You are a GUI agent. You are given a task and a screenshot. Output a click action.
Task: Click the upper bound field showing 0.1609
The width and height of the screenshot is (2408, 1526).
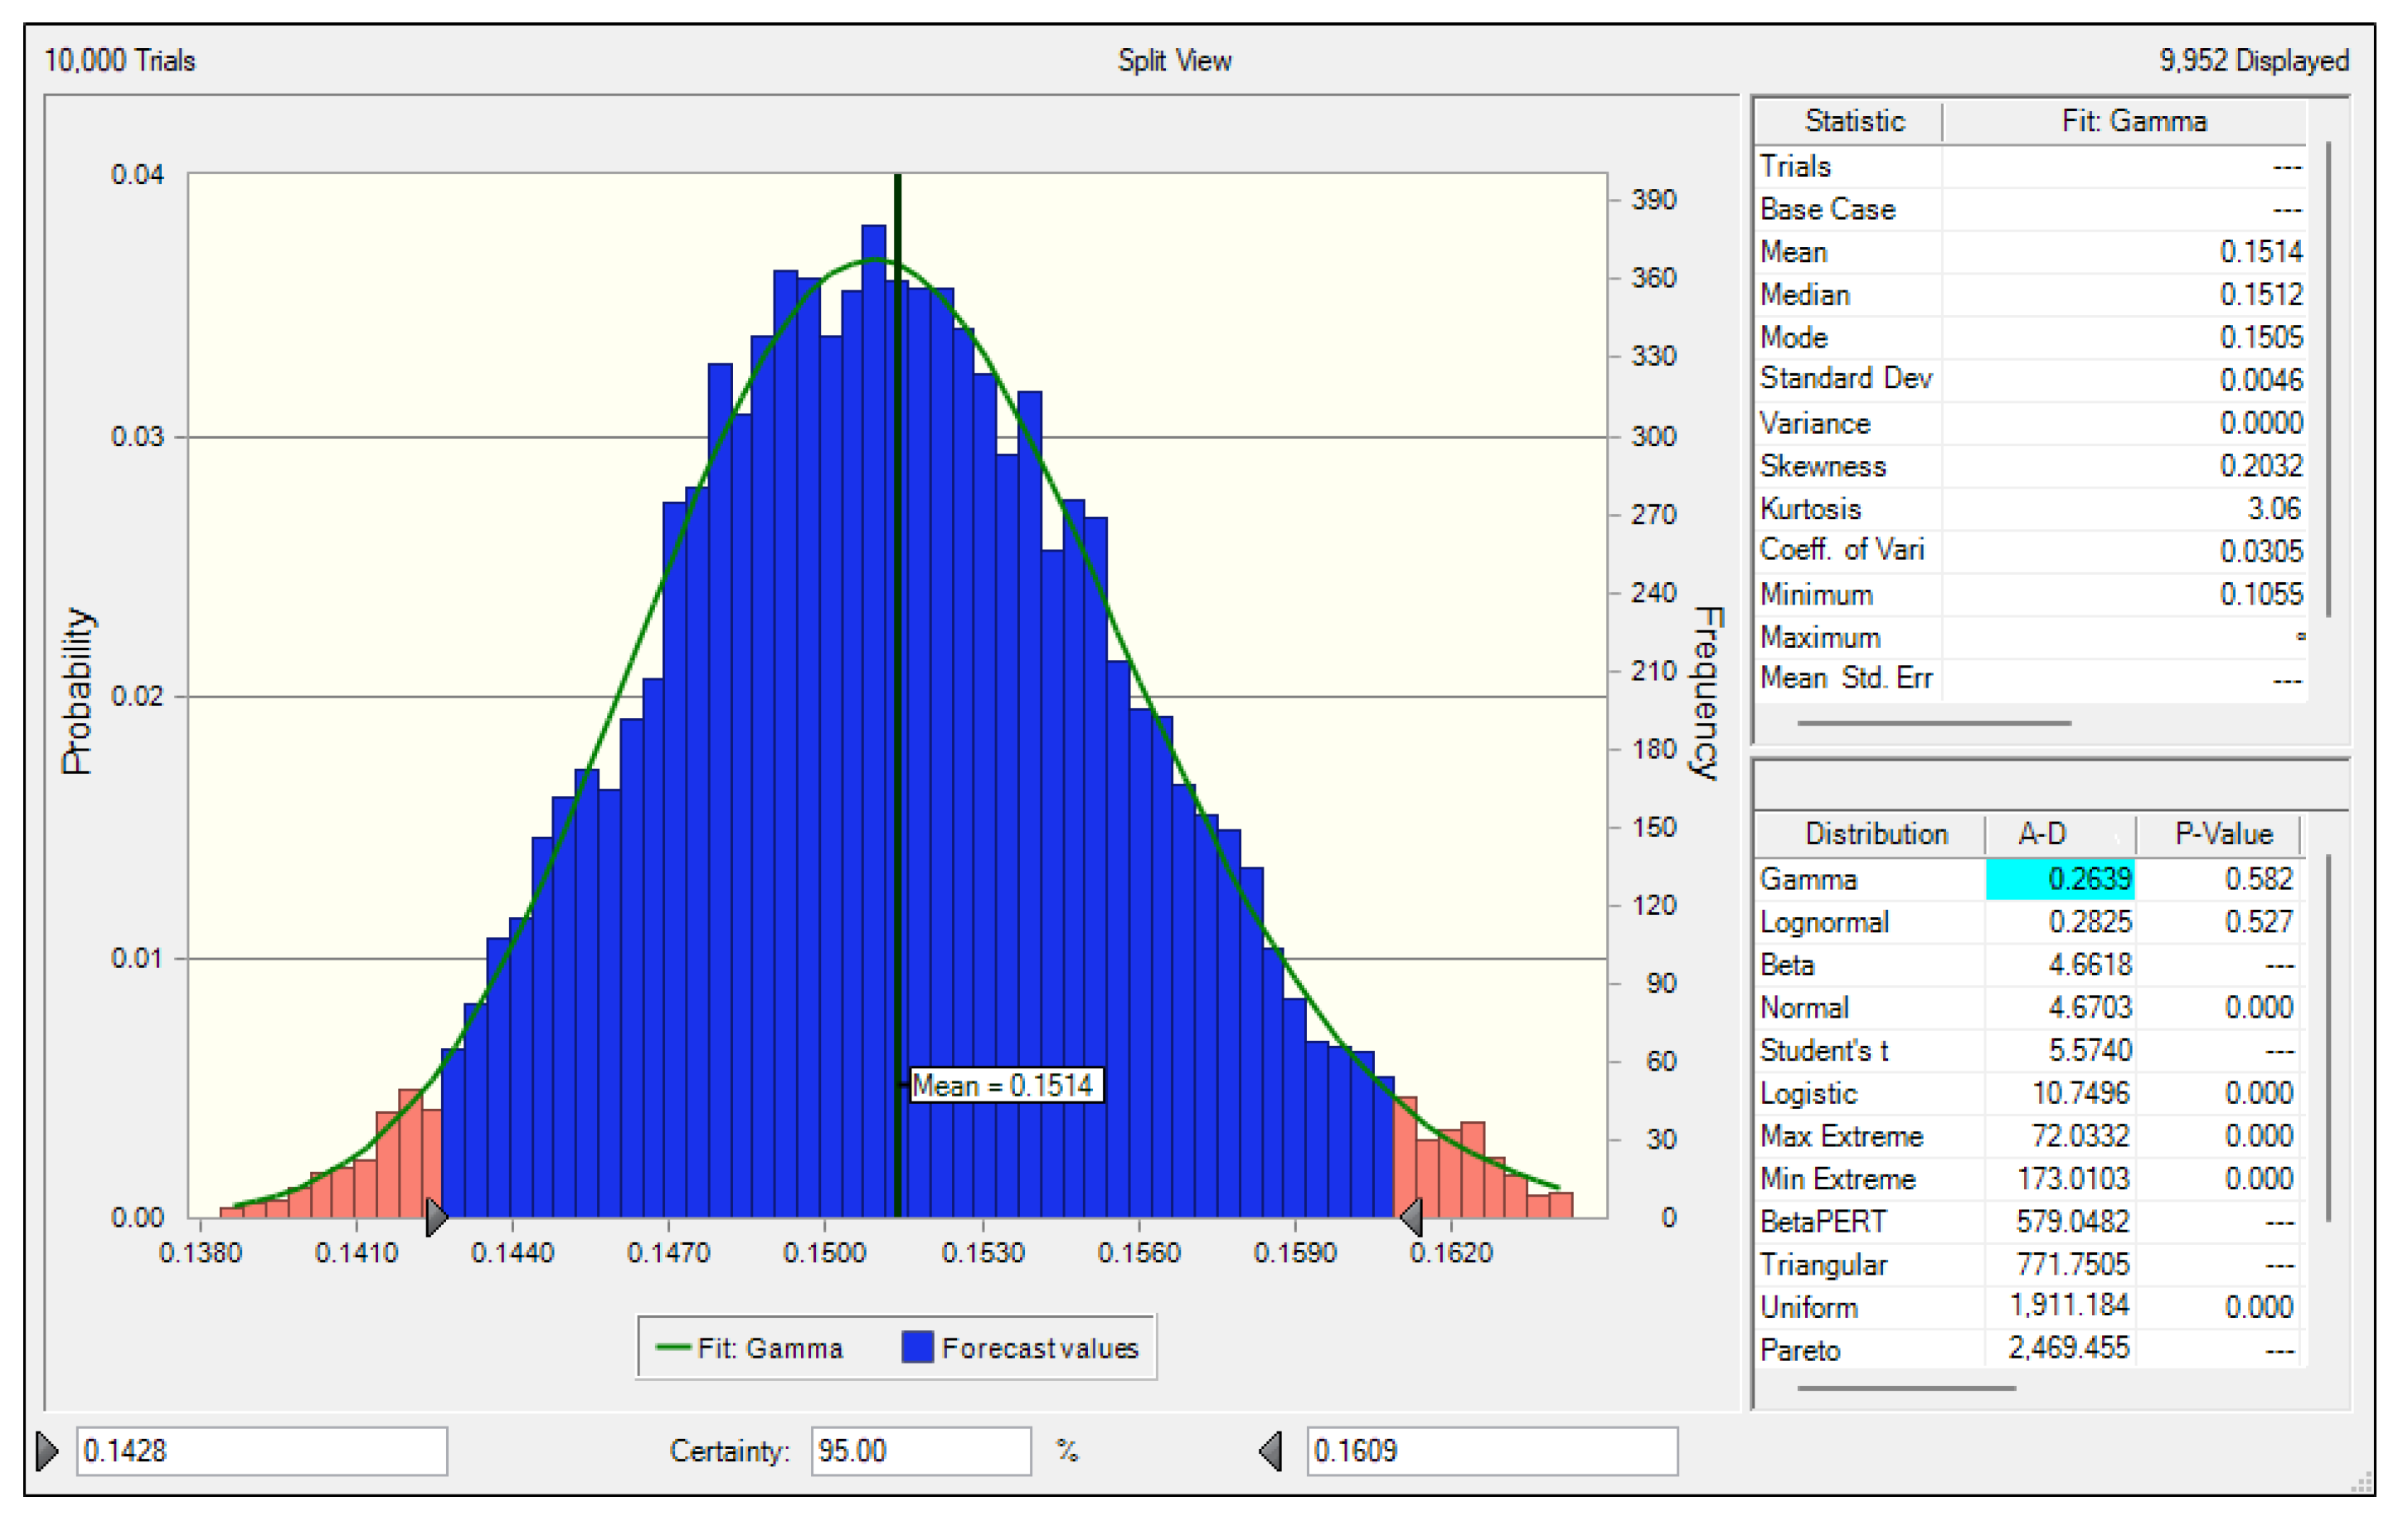(1492, 1451)
